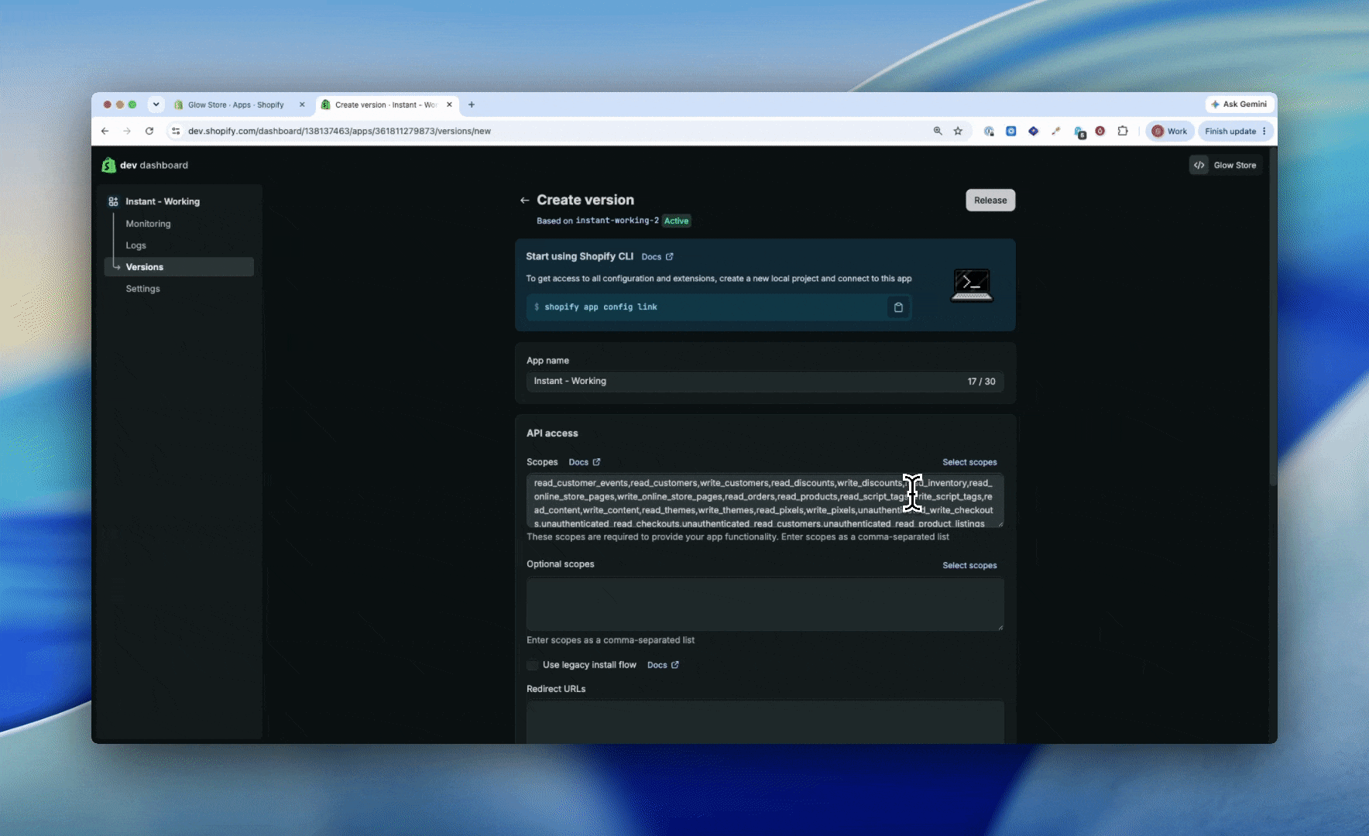The image size is (1369, 836).
Task: Open Versions in the sidebar
Action: point(179,267)
